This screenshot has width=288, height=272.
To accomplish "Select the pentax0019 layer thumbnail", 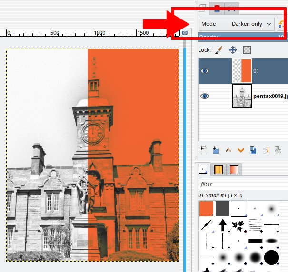I will [242, 96].
